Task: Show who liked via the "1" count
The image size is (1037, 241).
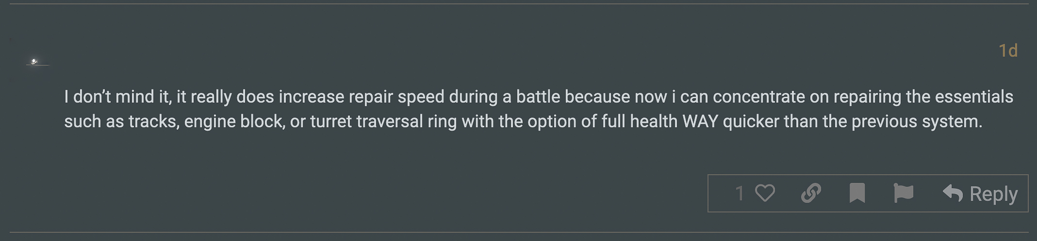Action: [740, 194]
